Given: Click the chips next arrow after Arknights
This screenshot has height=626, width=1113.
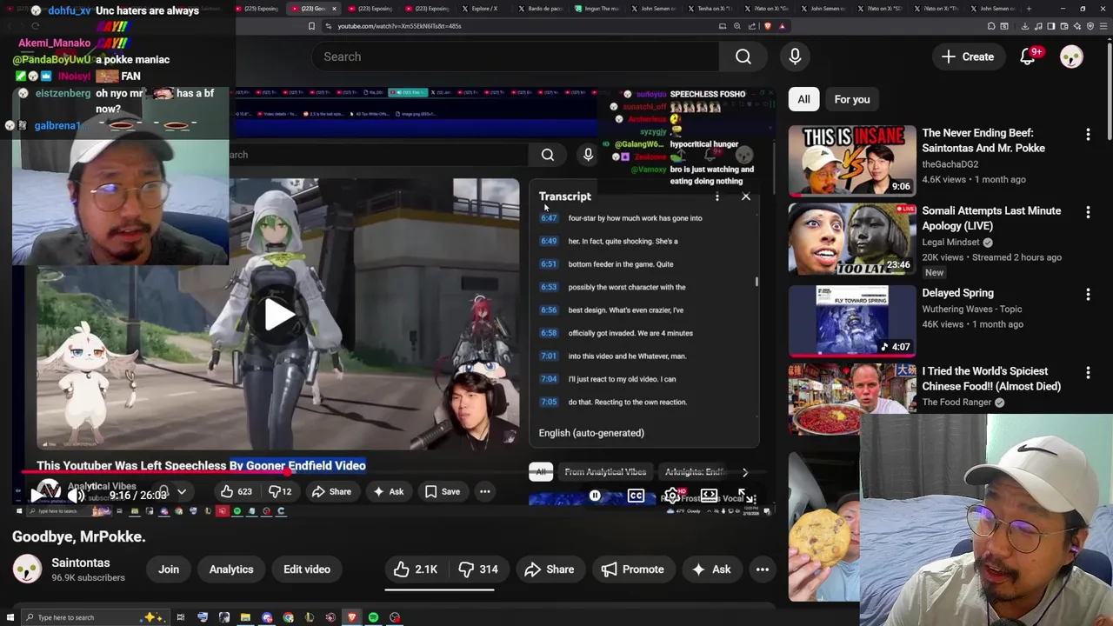Looking at the screenshot, I should tap(744, 472).
